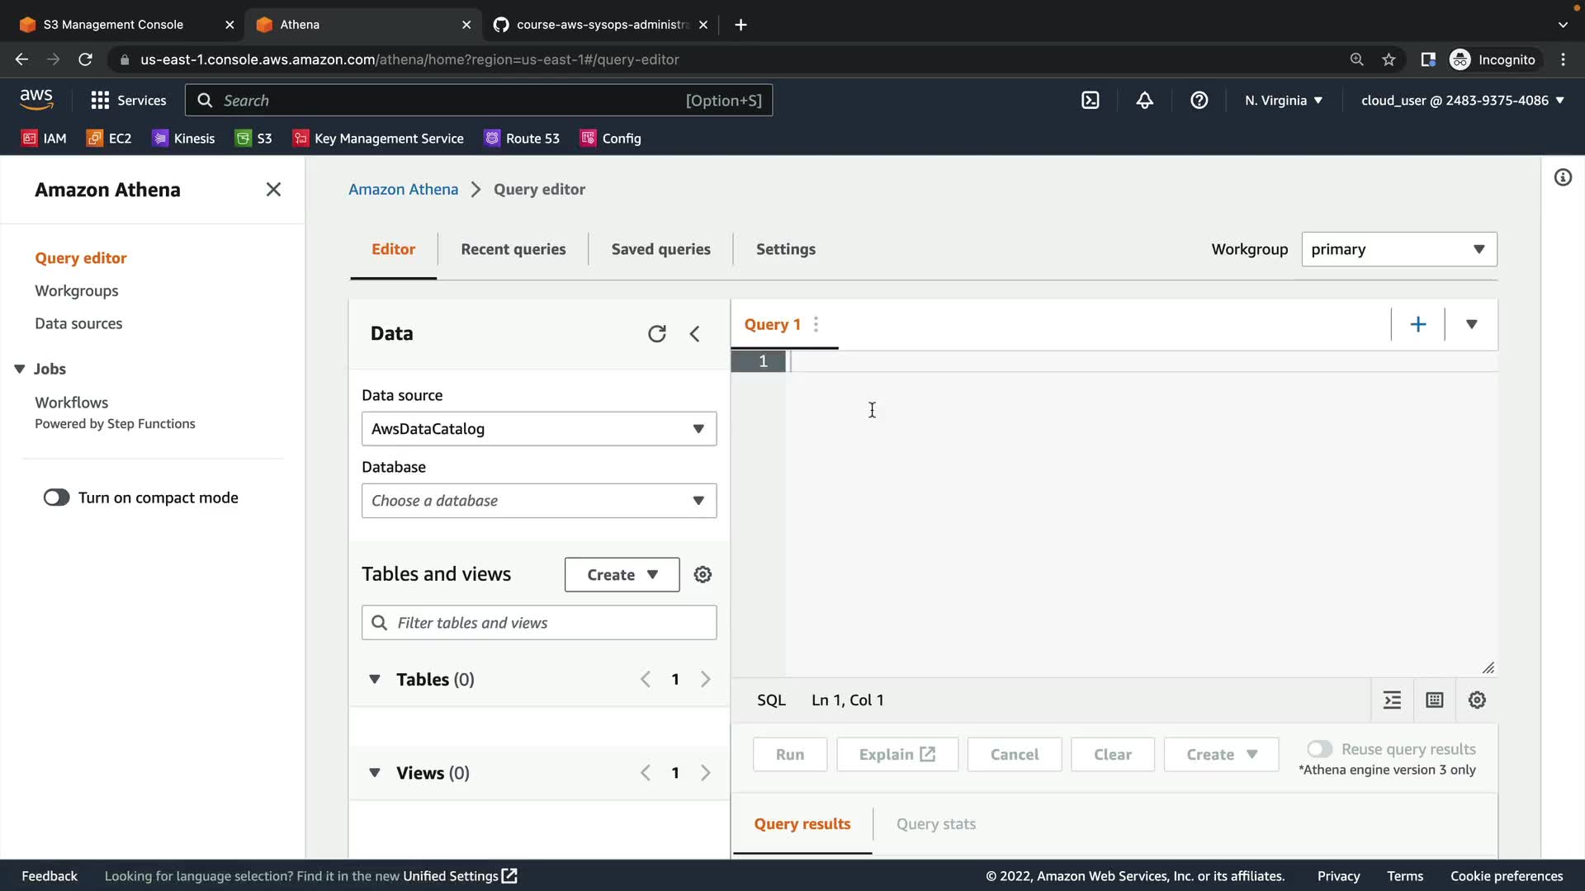Refresh the Data panel

pyautogui.click(x=656, y=333)
